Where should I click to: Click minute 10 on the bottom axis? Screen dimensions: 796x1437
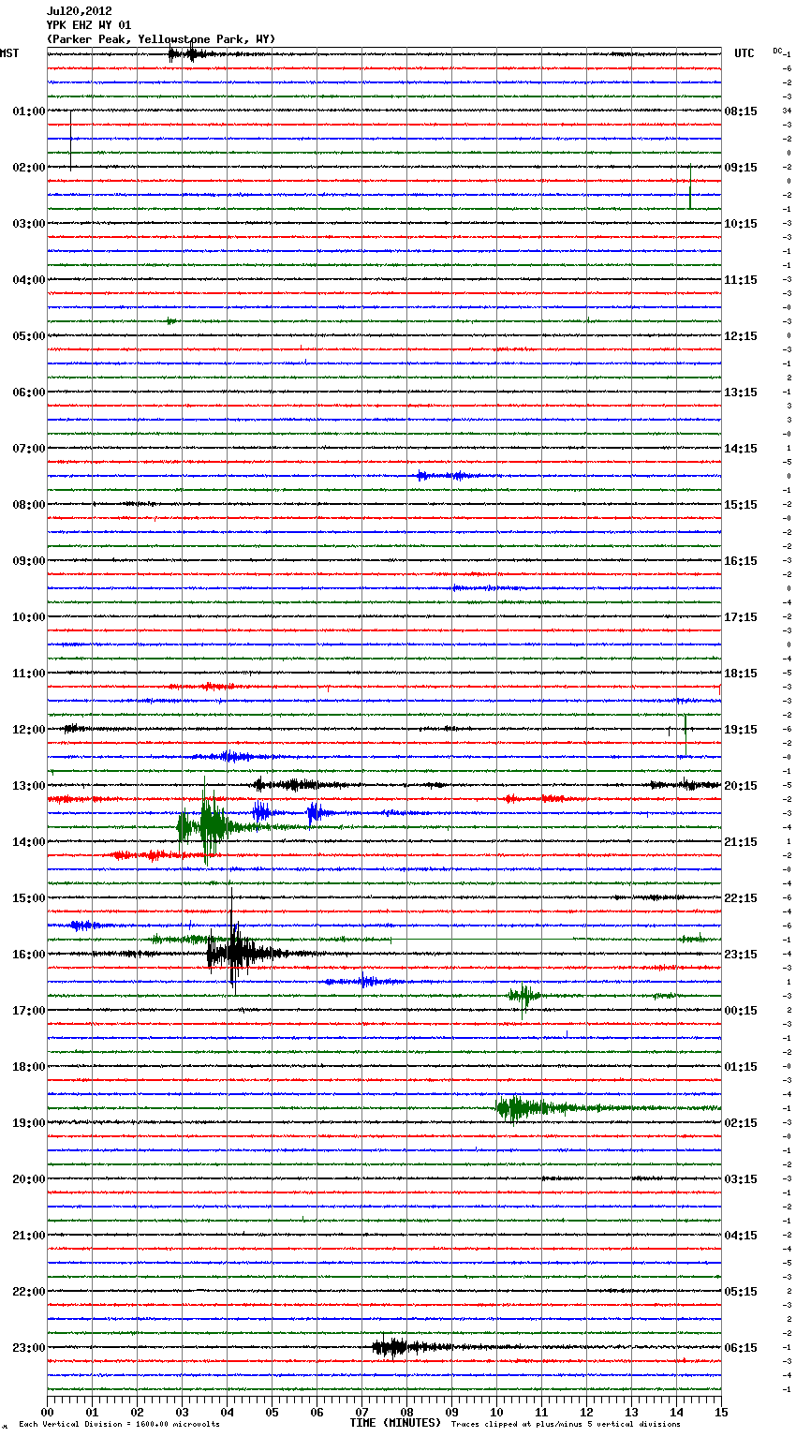pos(496,1412)
